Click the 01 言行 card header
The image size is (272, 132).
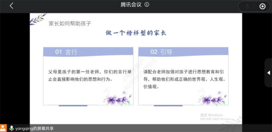pos(88,52)
